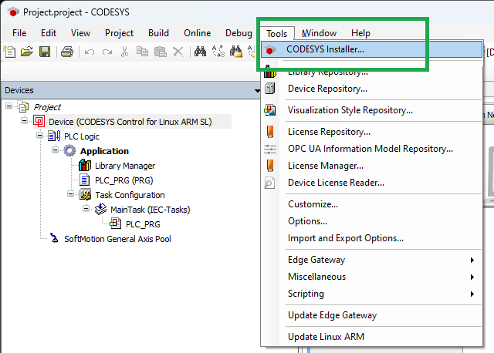
Task: Launch CODESYS Installer from the Tools menu
Action: point(325,49)
